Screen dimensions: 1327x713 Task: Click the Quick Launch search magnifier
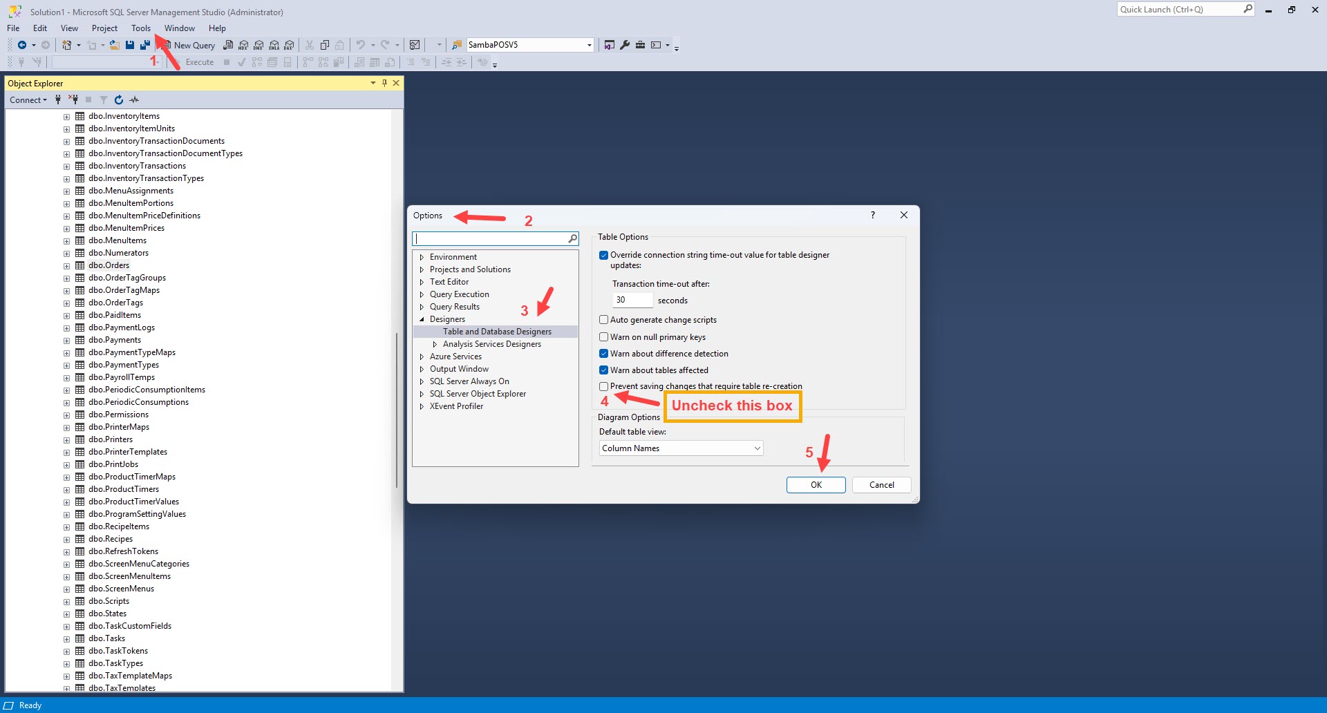click(1248, 9)
